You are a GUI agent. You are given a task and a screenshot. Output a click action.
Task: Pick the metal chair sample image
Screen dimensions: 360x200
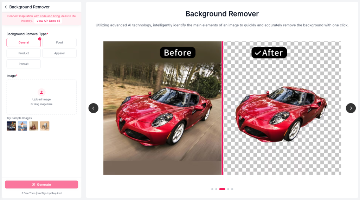click(45, 126)
